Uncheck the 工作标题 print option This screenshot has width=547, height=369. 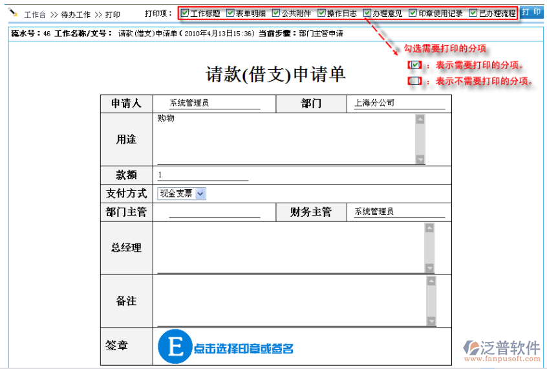pos(185,14)
